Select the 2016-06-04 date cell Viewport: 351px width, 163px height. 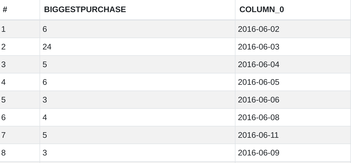[258, 65]
